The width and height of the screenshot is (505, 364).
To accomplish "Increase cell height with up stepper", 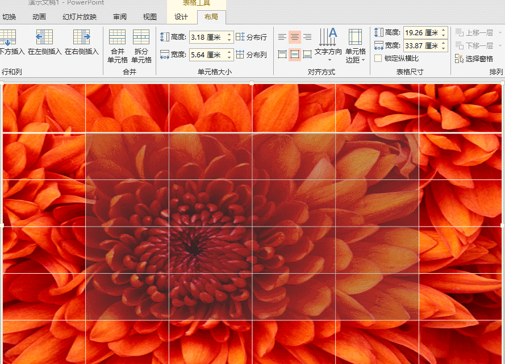I will [x=229, y=35].
